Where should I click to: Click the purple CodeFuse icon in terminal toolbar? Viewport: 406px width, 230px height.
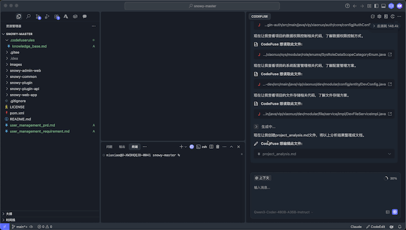tap(191, 147)
